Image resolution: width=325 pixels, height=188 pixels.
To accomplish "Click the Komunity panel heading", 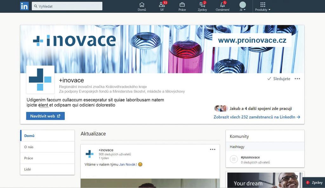I will pyautogui.click(x=239, y=136).
